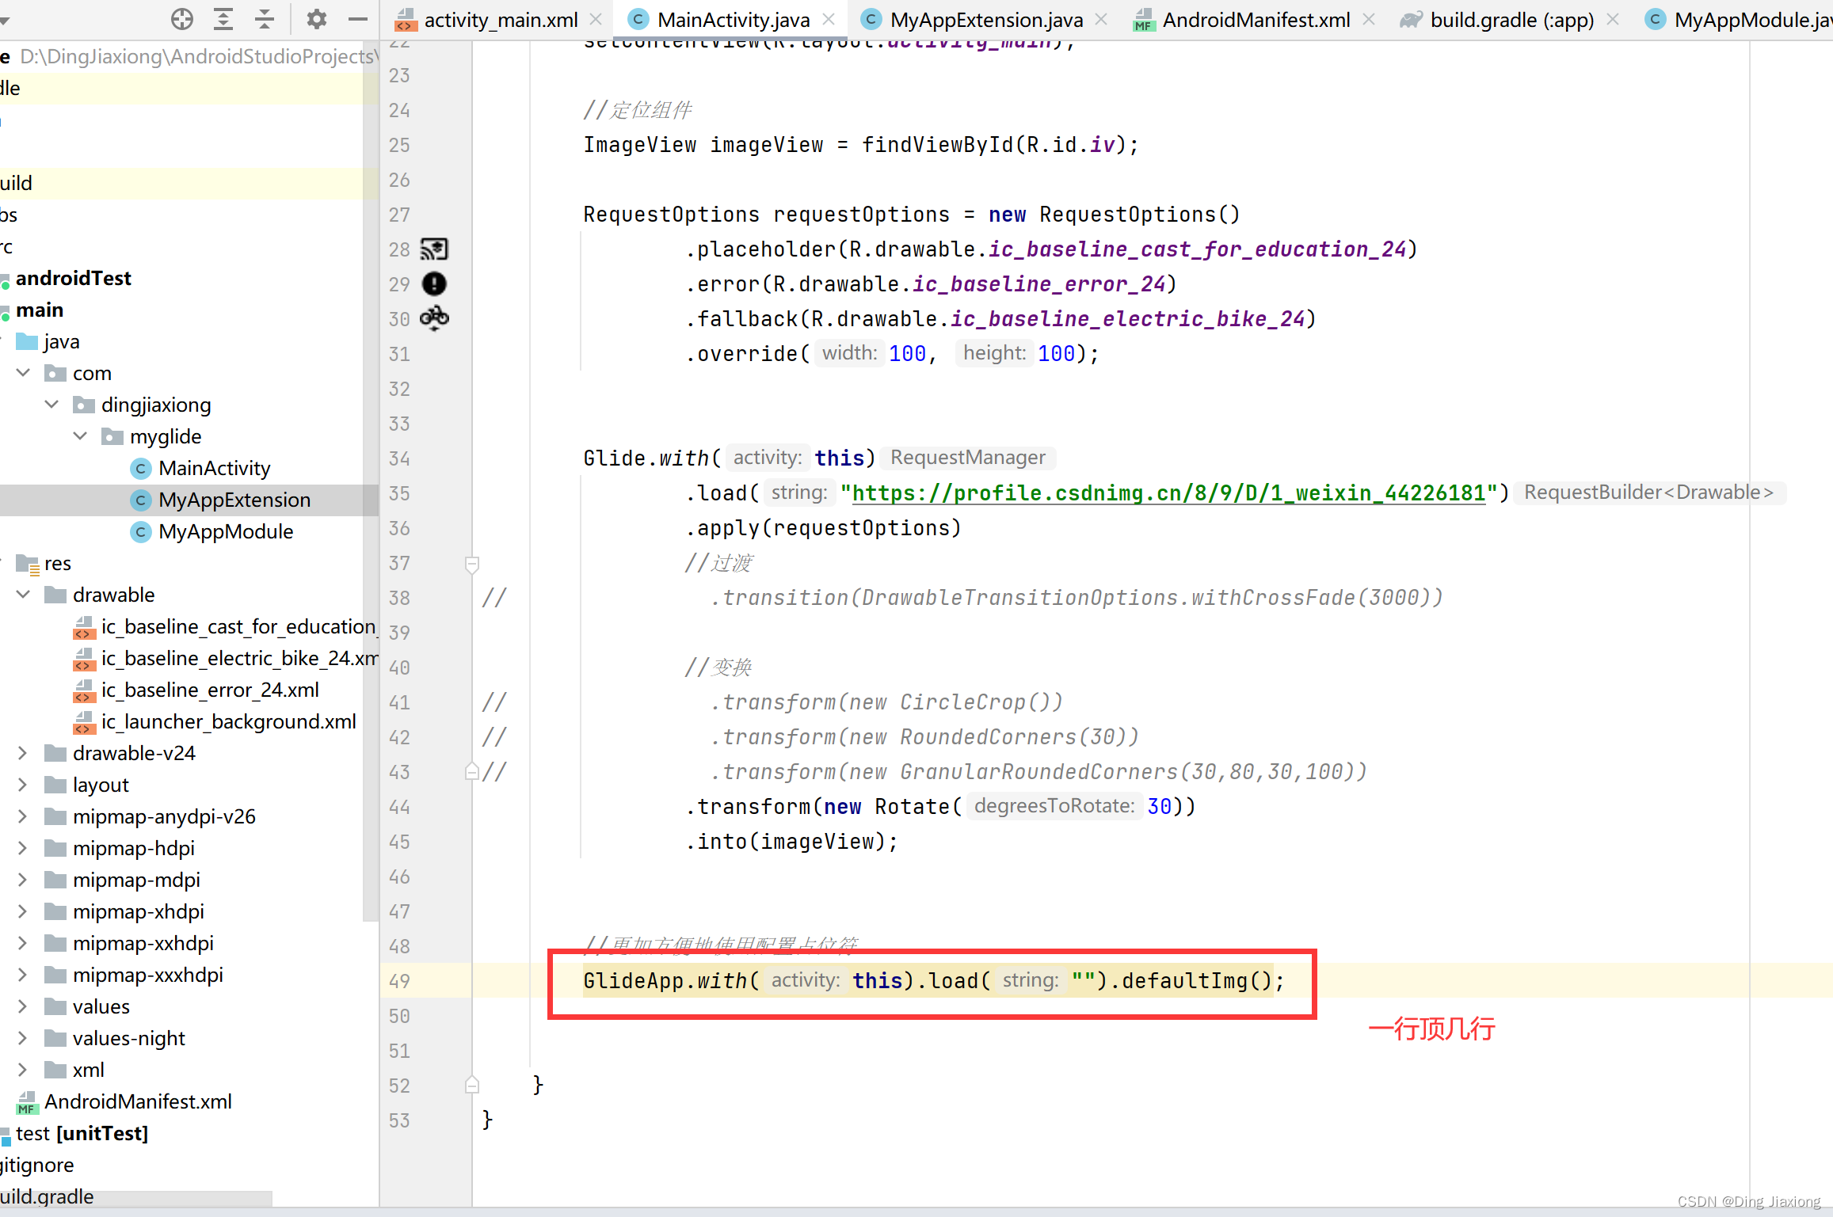Expand the layout folder
The image size is (1833, 1217).
[x=23, y=784]
